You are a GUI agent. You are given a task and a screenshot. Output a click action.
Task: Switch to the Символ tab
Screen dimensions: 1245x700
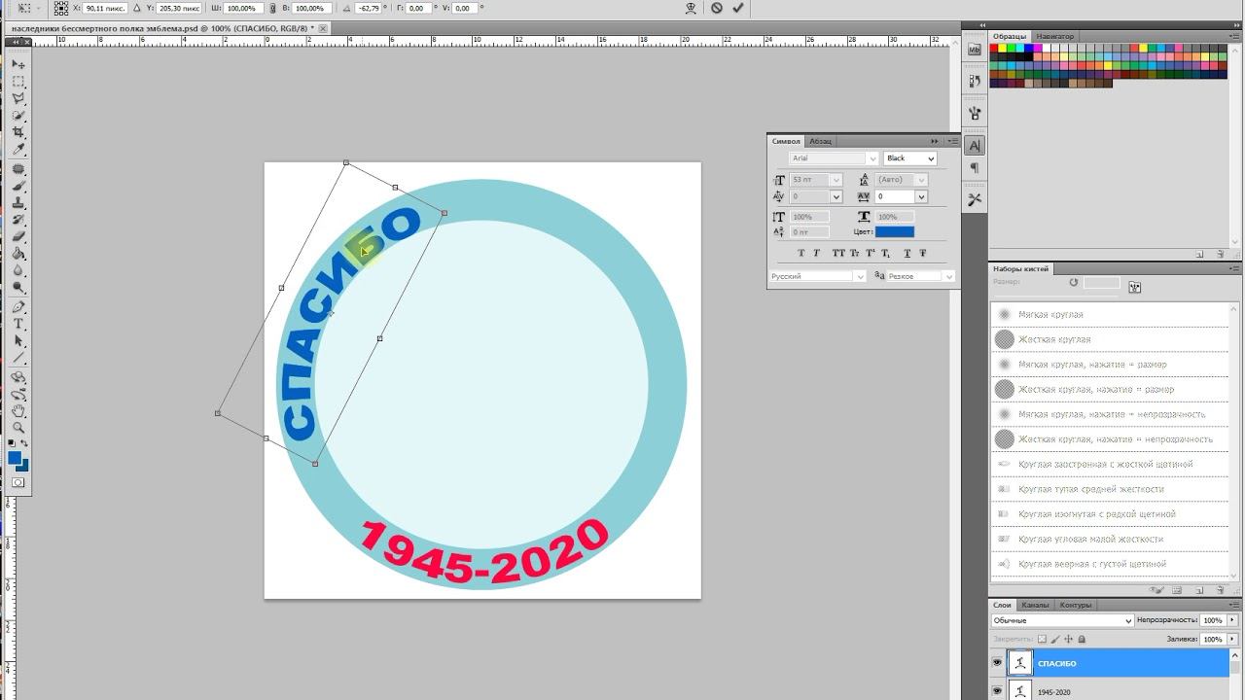click(786, 142)
